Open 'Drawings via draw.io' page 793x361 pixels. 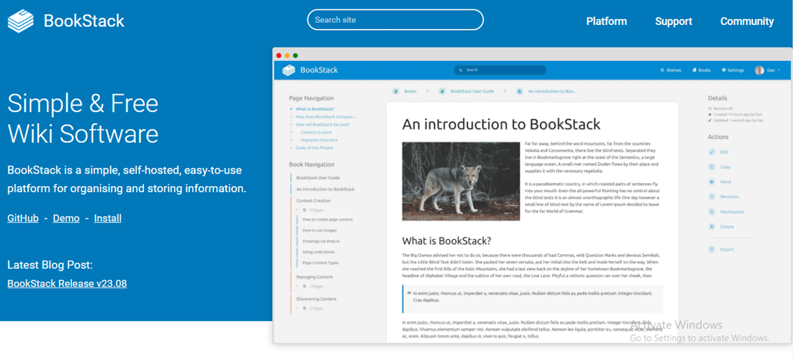(x=321, y=241)
